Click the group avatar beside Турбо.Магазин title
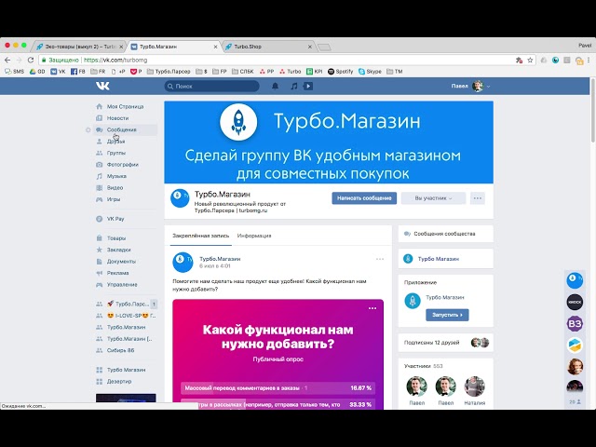 (180, 198)
